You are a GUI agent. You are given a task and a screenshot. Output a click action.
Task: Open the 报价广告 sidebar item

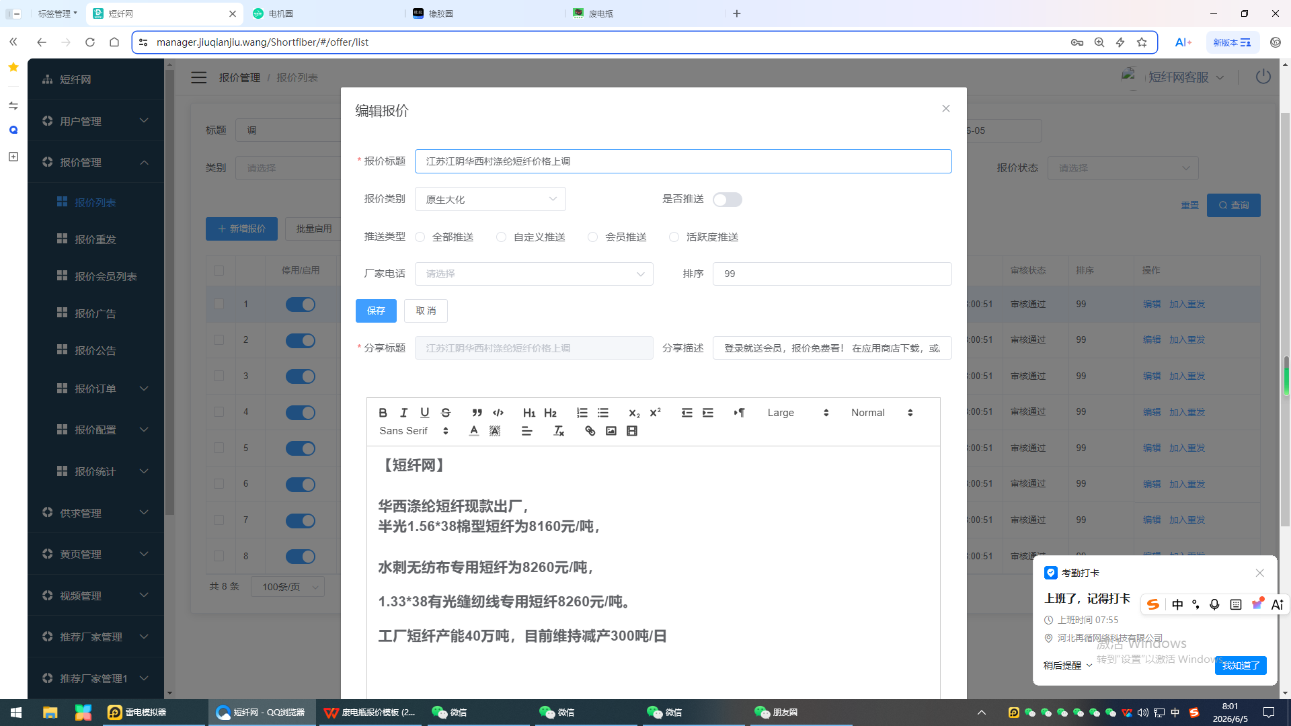tap(95, 313)
